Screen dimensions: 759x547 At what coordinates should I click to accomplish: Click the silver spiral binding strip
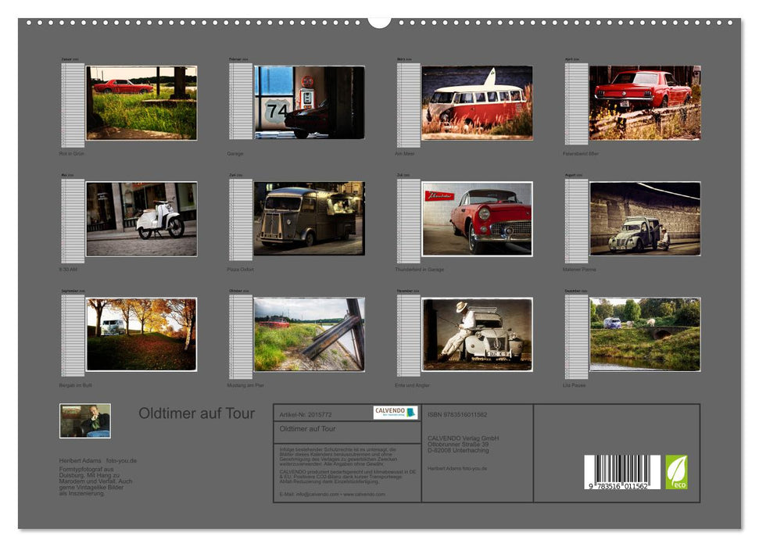click(379, 26)
